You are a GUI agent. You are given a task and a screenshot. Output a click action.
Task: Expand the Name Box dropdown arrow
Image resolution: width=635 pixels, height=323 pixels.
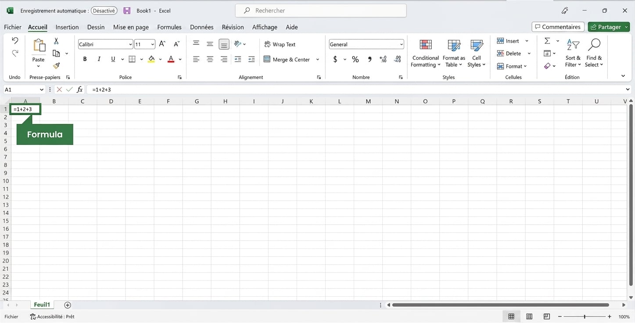pyautogui.click(x=42, y=90)
